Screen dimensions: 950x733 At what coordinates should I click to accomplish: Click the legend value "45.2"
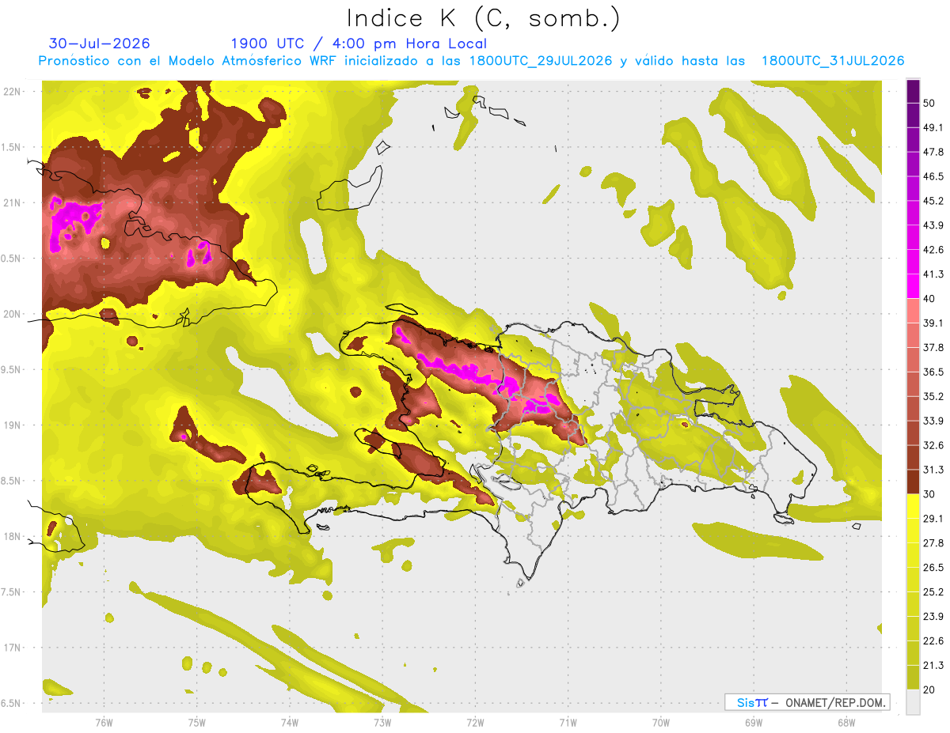(933, 201)
